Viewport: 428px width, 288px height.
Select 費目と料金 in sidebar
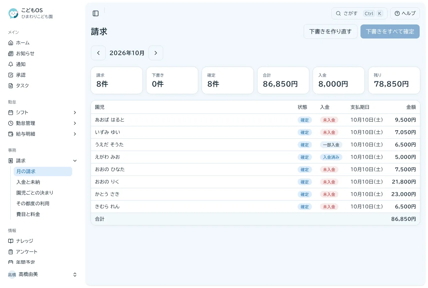[x=43, y=214]
